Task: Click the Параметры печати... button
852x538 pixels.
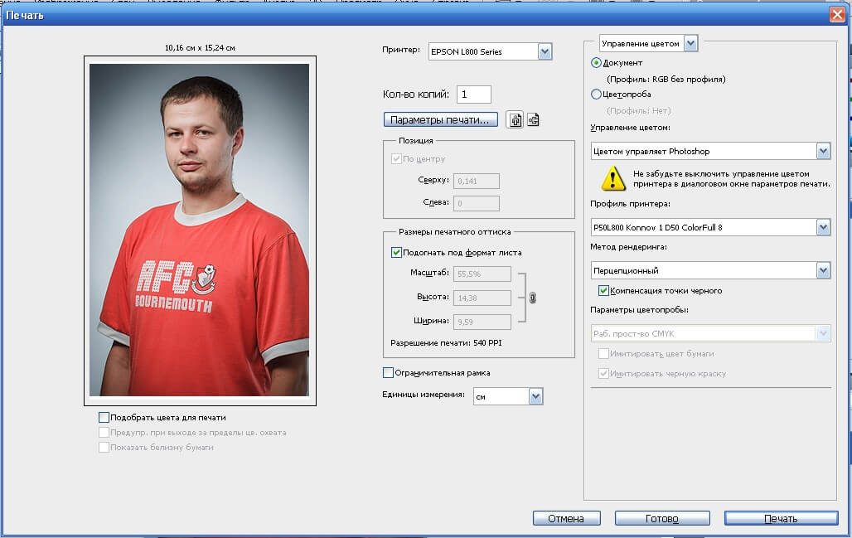Action: coord(441,119)
